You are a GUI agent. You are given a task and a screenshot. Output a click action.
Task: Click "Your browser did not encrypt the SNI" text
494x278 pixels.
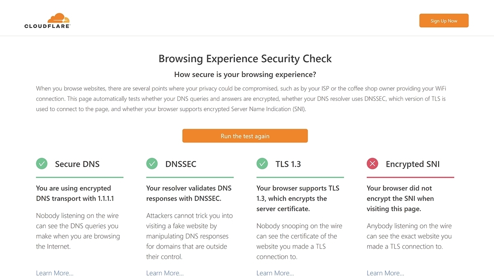(400, 199)
